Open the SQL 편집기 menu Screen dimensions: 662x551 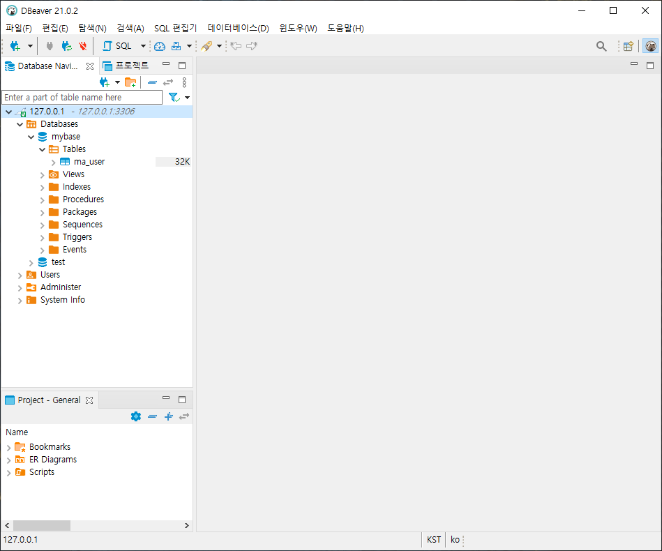pyautogui.click(x=176, y=29)
